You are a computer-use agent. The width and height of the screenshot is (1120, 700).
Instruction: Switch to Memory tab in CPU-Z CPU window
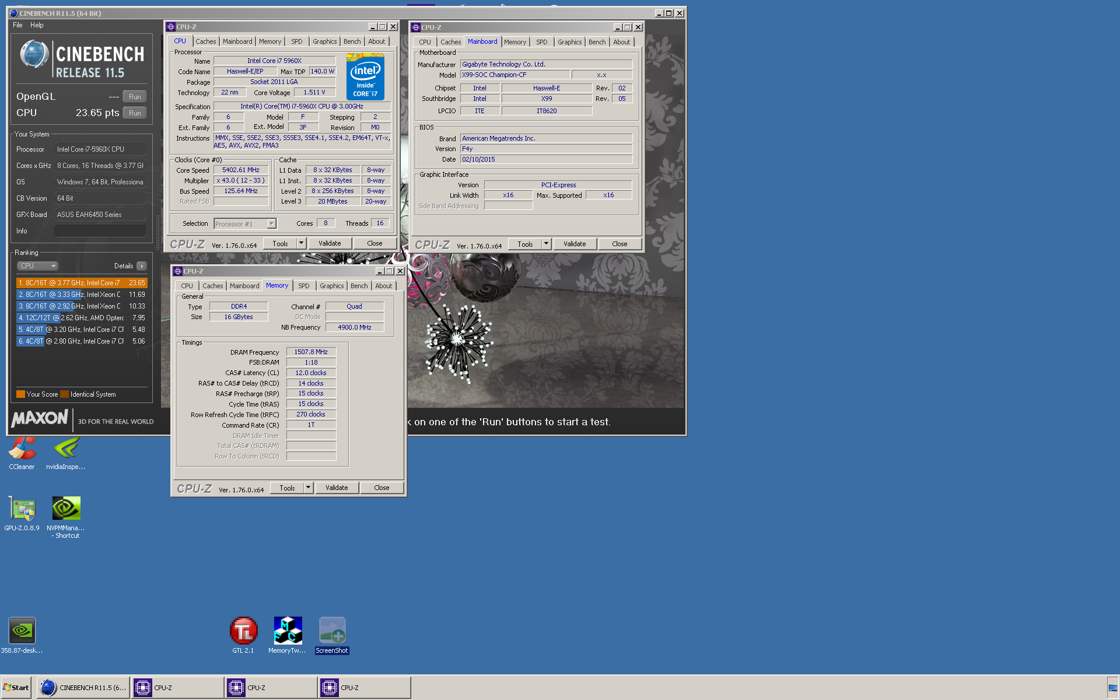270,41
